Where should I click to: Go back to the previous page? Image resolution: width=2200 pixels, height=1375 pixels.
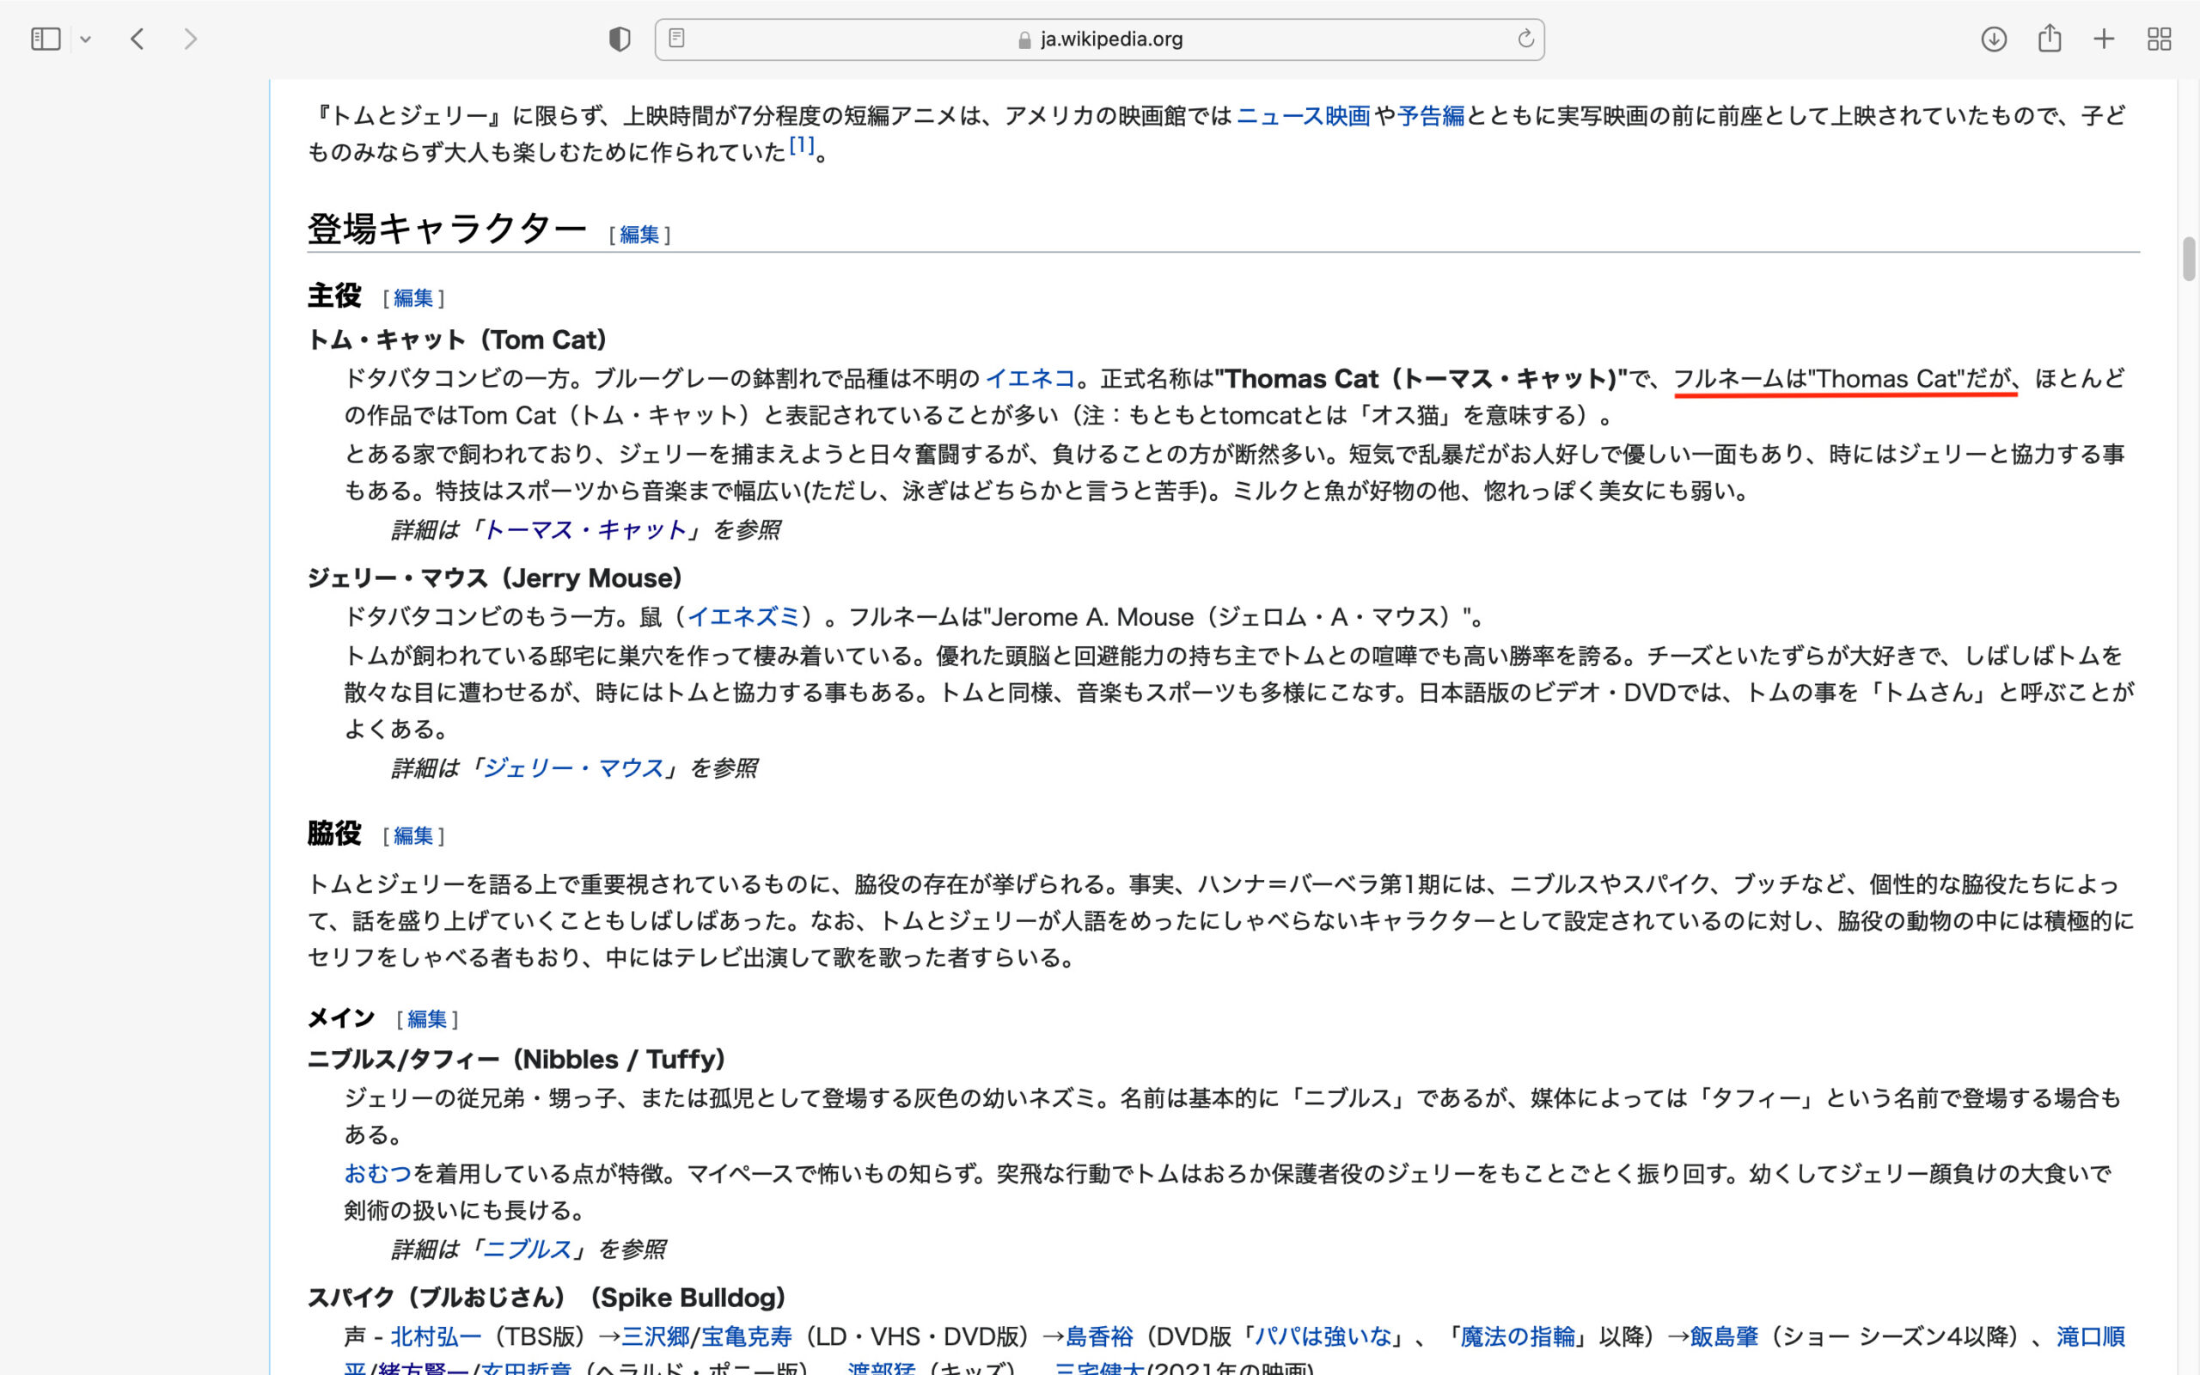pyautogui.click(x=137, y=40)
